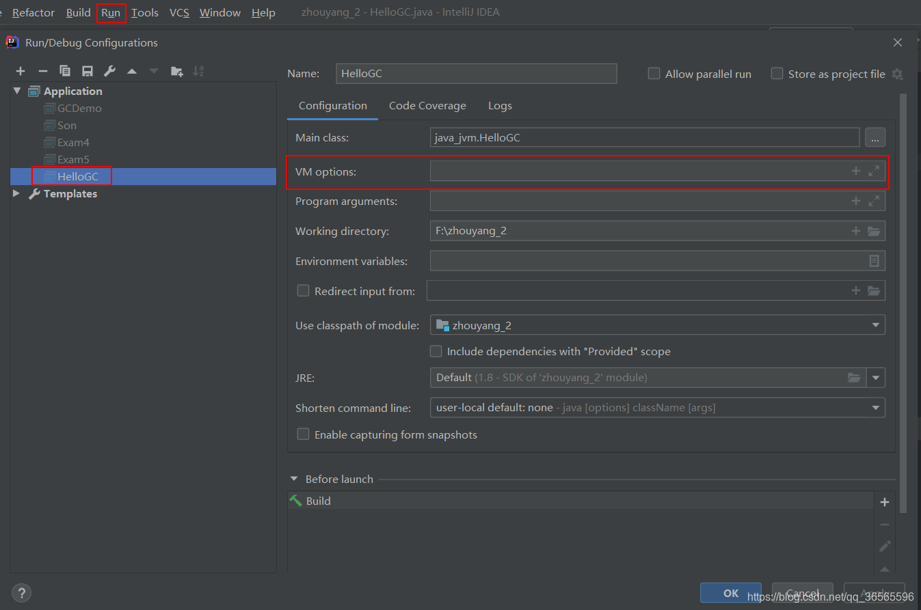Copy selected configuration icon
This screenshot has height=610, width=921.
[65, 71]
